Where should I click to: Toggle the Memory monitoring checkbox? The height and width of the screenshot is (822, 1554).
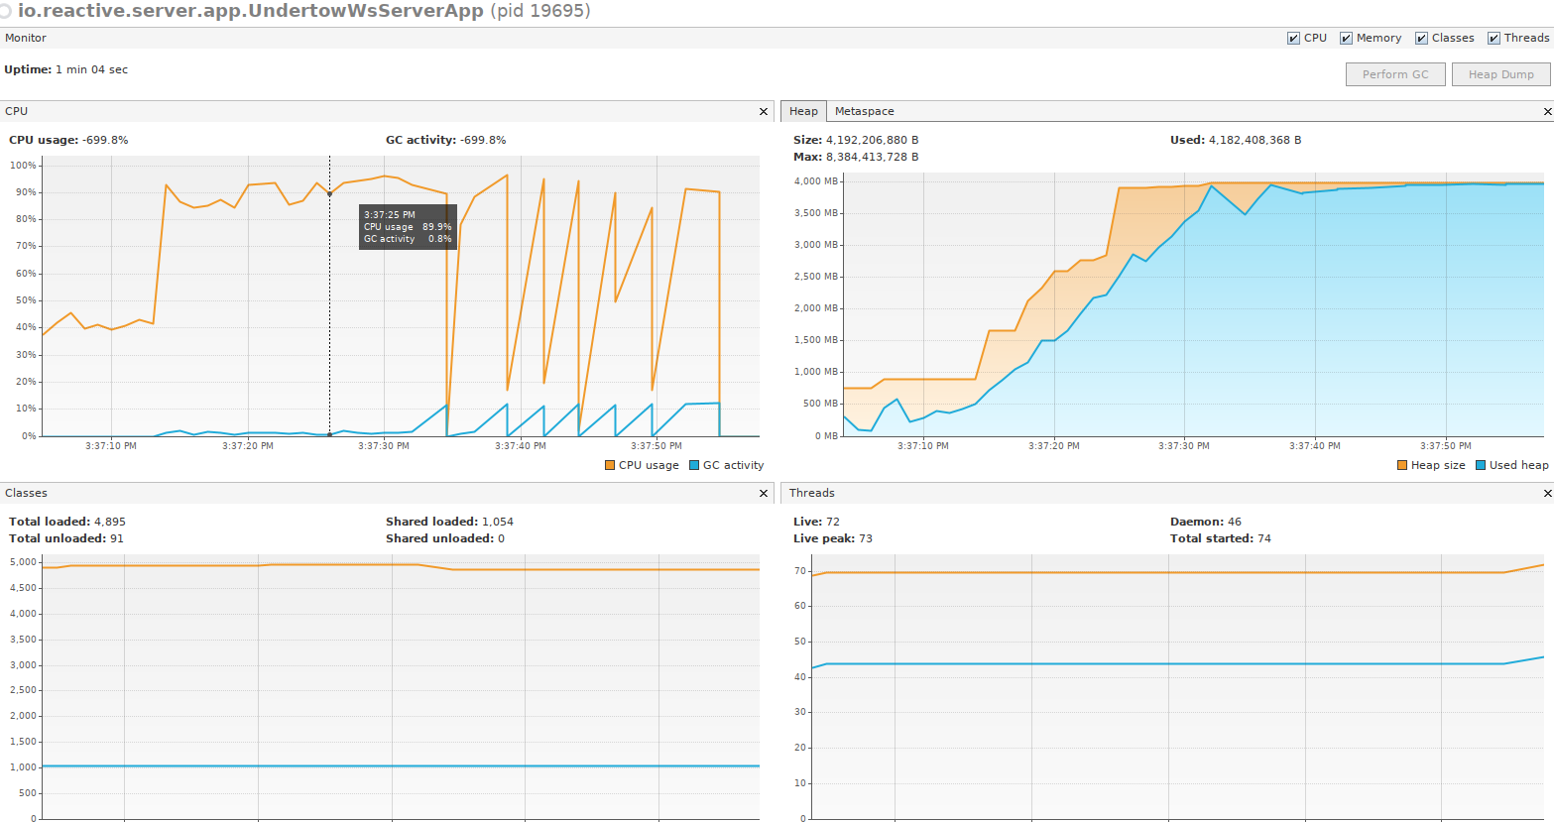coord(1346,38)
